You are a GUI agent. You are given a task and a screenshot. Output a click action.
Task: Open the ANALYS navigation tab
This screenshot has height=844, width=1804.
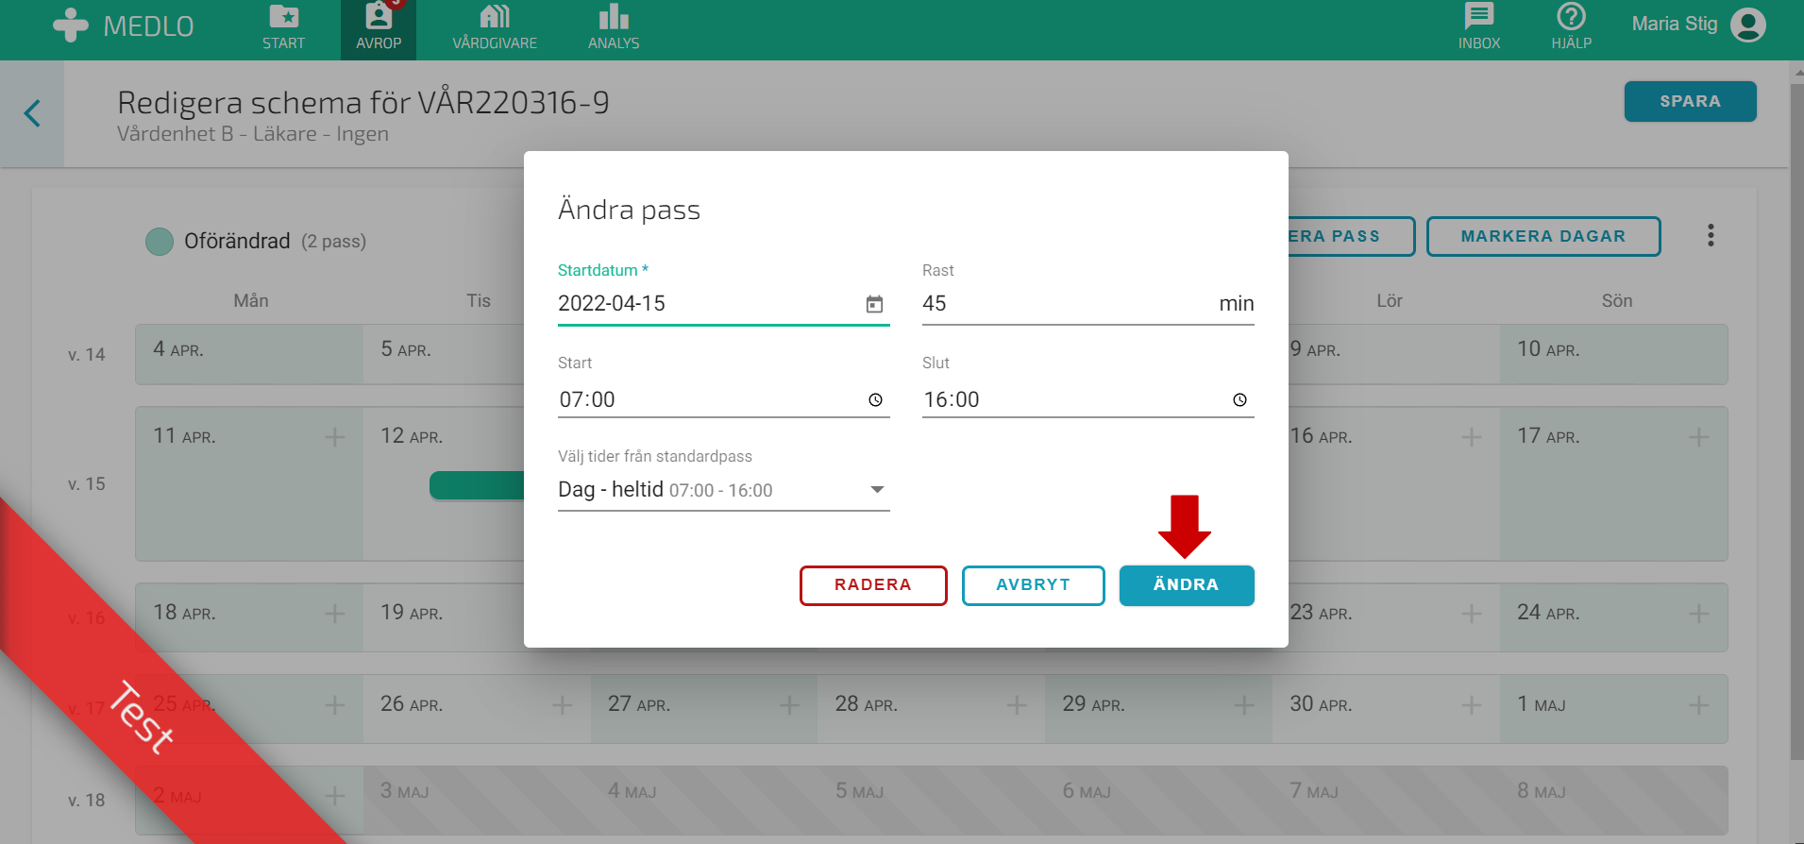click(614, 28)
